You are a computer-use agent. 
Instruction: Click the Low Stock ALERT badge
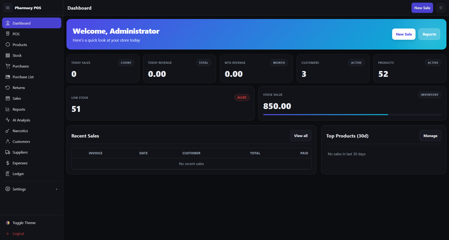pos(242,97)
